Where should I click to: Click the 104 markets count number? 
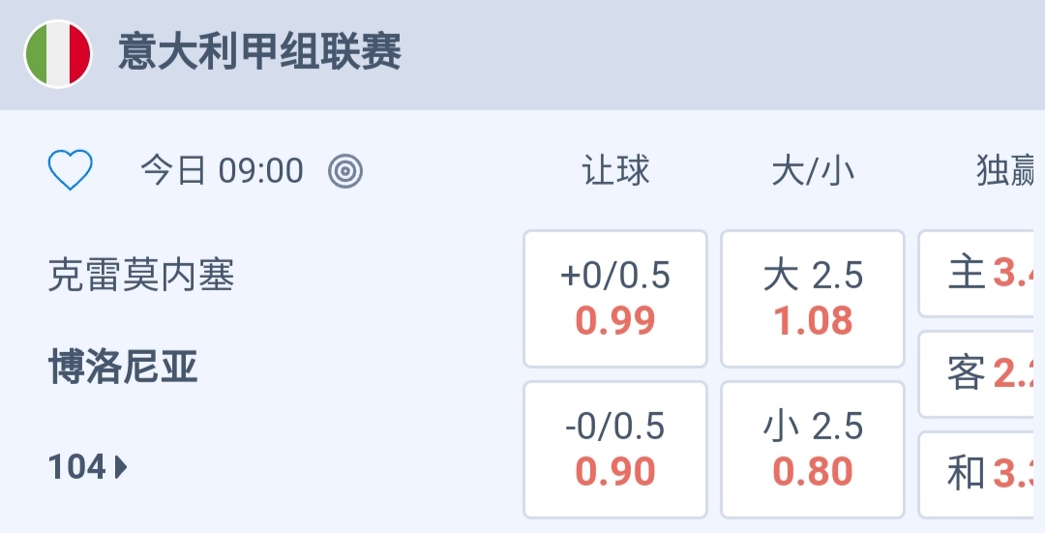click(76, 468)
